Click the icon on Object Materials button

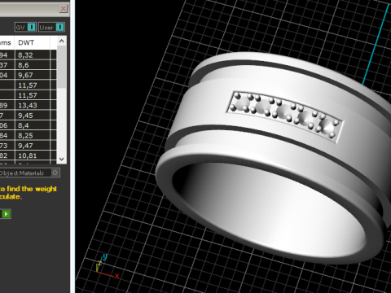(55, 173)
